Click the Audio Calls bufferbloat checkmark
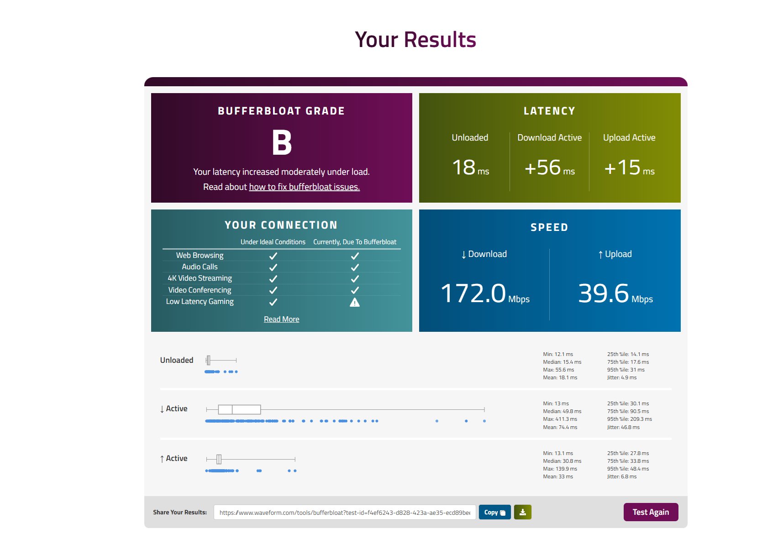 355,267
